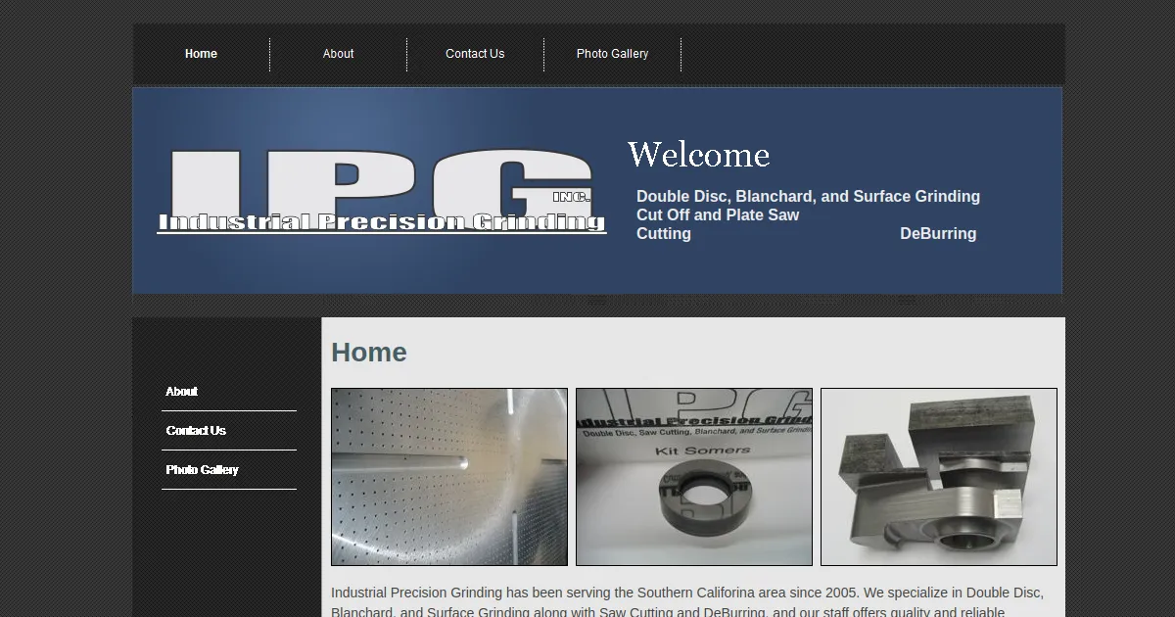
Task: View the perforated metal disc photo
Action: point(449,477)
